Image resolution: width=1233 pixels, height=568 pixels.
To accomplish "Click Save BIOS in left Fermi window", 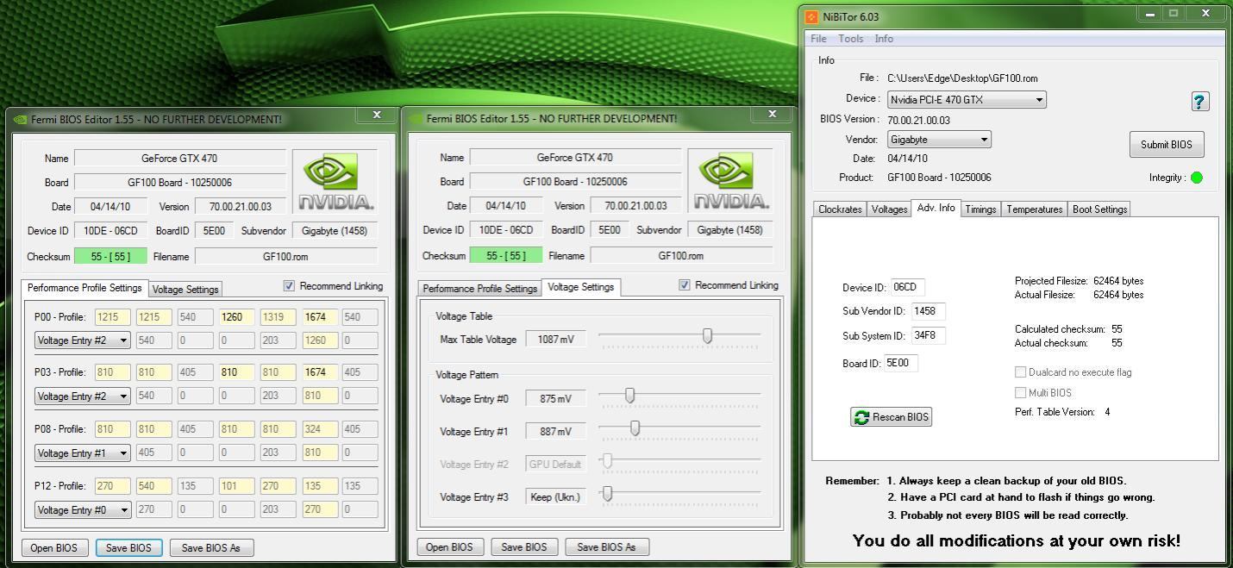I will 128,548.
